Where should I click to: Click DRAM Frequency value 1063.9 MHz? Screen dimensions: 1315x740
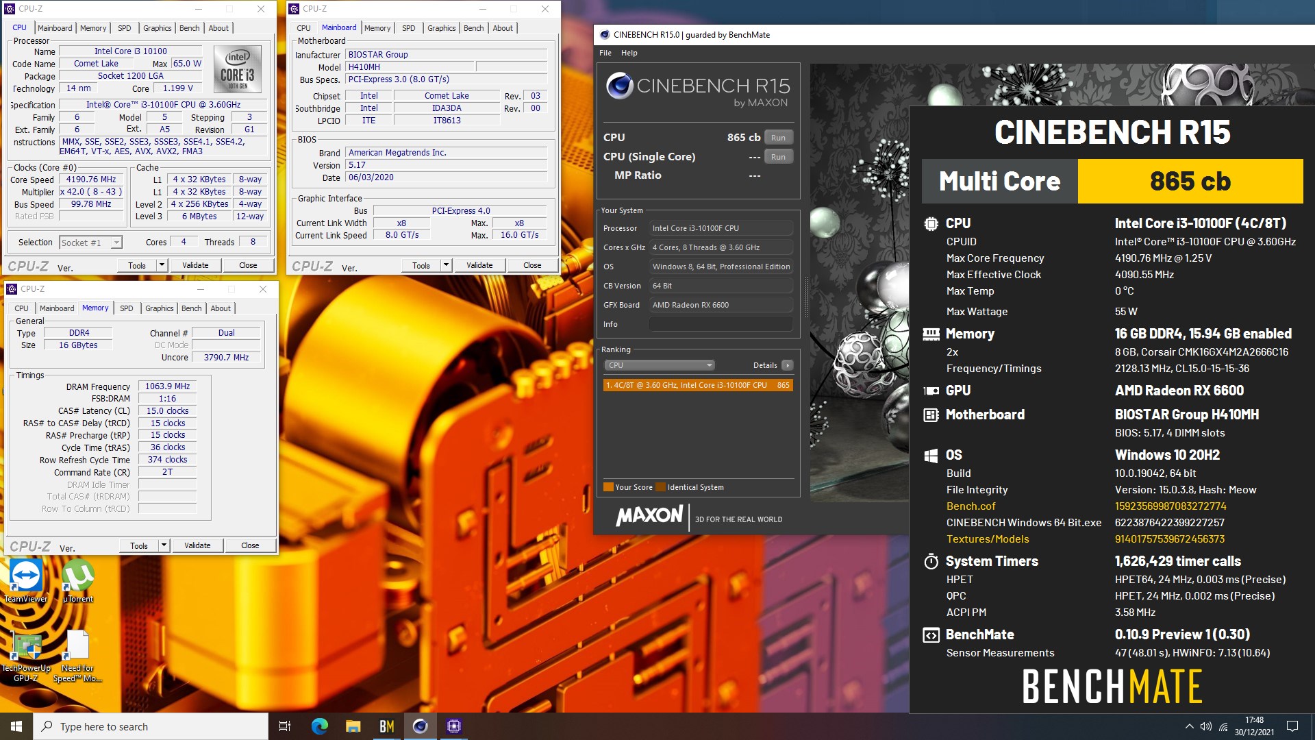(167, 386)
